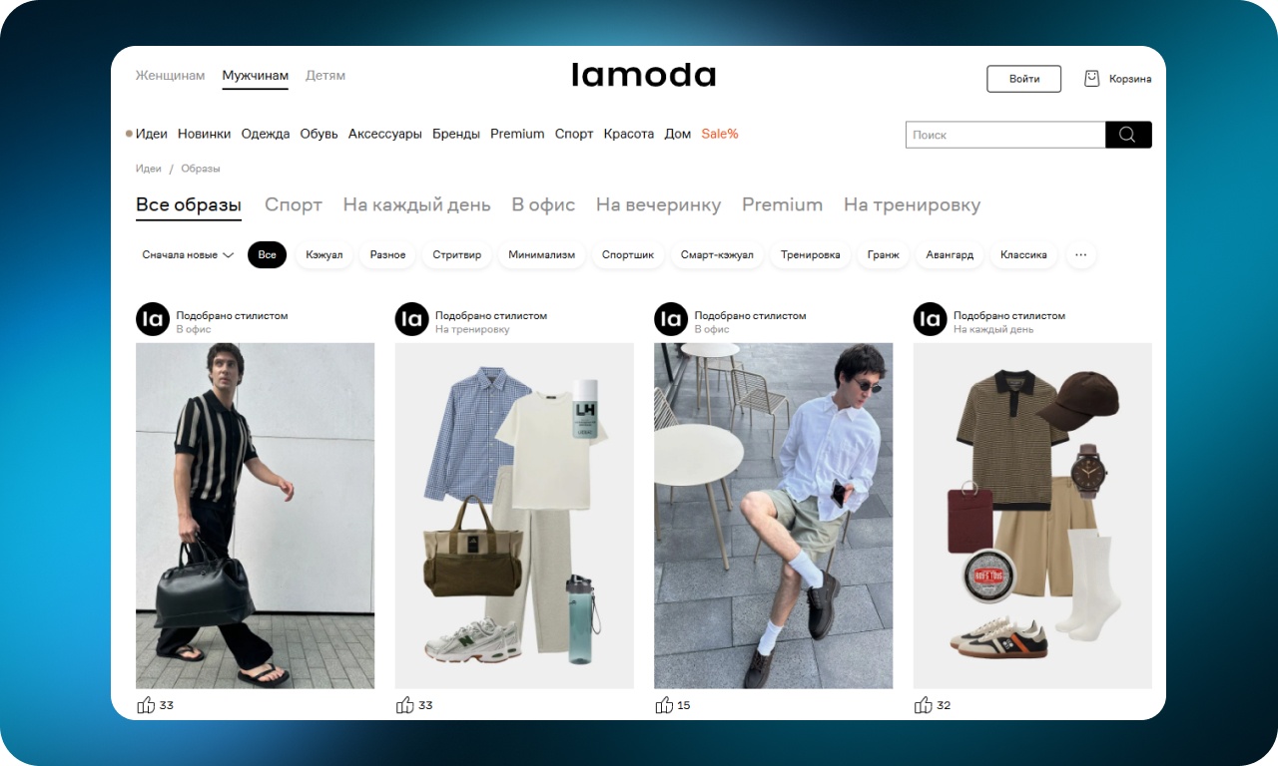Switch to the На вечеринку tab
Screen dimensions: 1278x766
click(658, 204)
